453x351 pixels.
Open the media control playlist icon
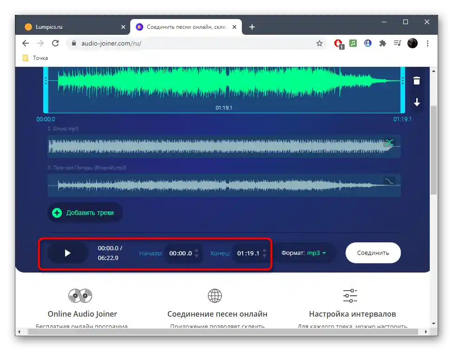(x=398, y=43)
